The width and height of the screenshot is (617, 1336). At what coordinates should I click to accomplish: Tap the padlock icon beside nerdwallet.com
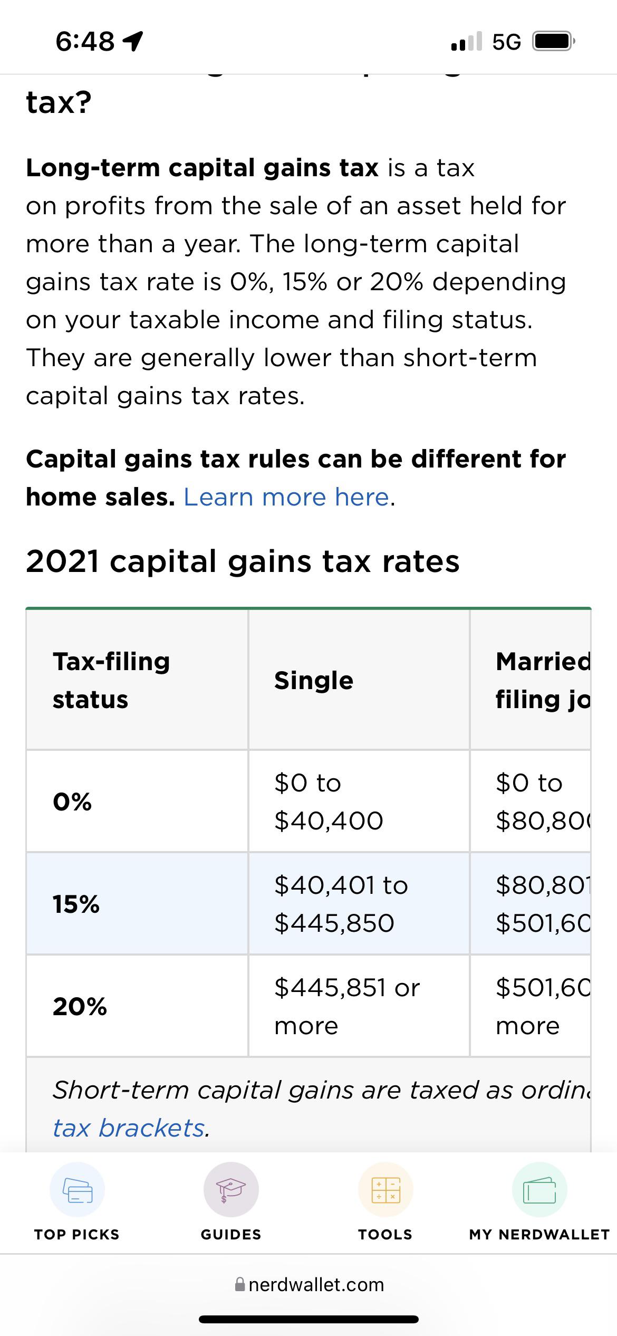(x=240, y=1284)
